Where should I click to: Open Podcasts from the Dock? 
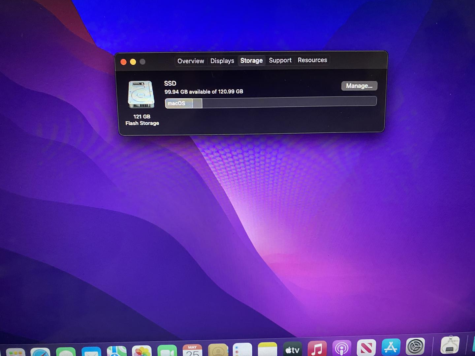[342, 348]
